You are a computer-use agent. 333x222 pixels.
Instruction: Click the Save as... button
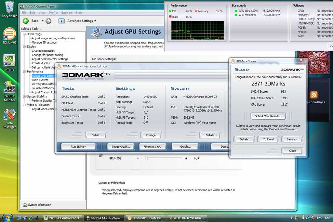tap(292, 139)
